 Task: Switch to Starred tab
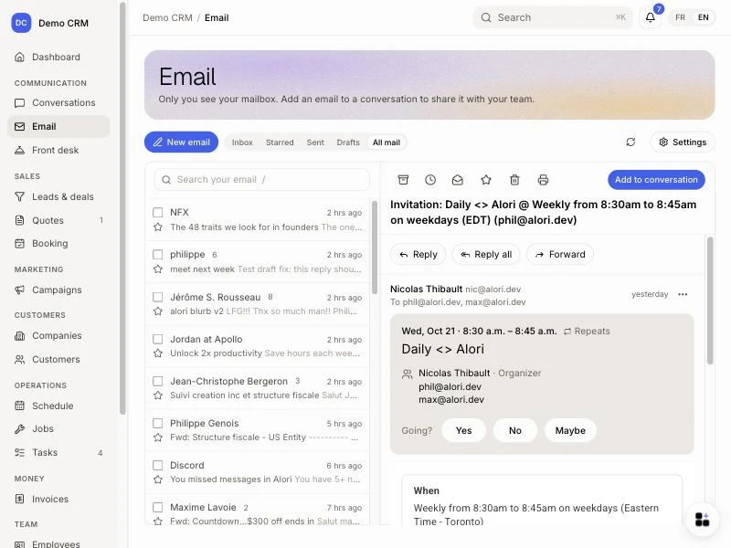[280, 142]
